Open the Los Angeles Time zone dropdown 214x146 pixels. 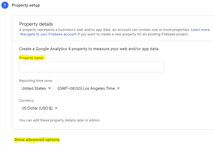88,89
